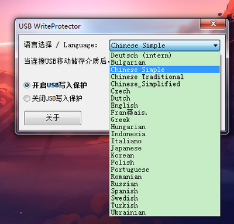The width and height of the screenshot is (234, 224).
Task: Select Turkish from the language list
Action: coord(165,205)
